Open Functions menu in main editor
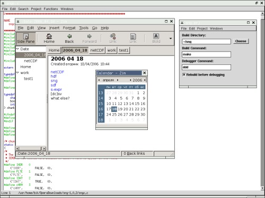This screenshot has height=198, width=265. click(x=51, y=9)
